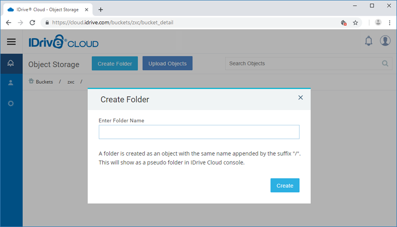
Task: Click the search magnifier icon
Action: (385, 63)
